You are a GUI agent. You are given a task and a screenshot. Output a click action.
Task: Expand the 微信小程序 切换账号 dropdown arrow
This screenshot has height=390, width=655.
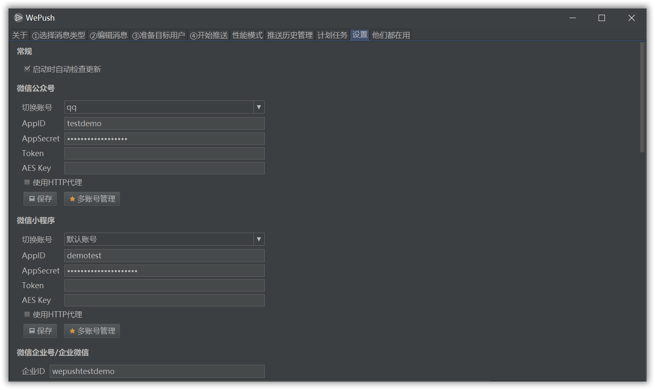point(259,239)
